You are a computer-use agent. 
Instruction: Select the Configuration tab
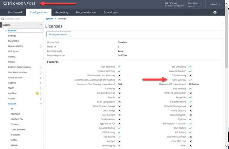coord(39,12)
